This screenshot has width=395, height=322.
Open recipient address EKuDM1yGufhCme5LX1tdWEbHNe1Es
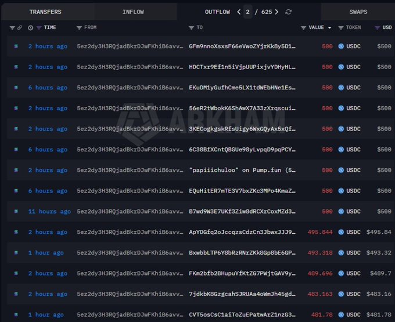(242, 88)
